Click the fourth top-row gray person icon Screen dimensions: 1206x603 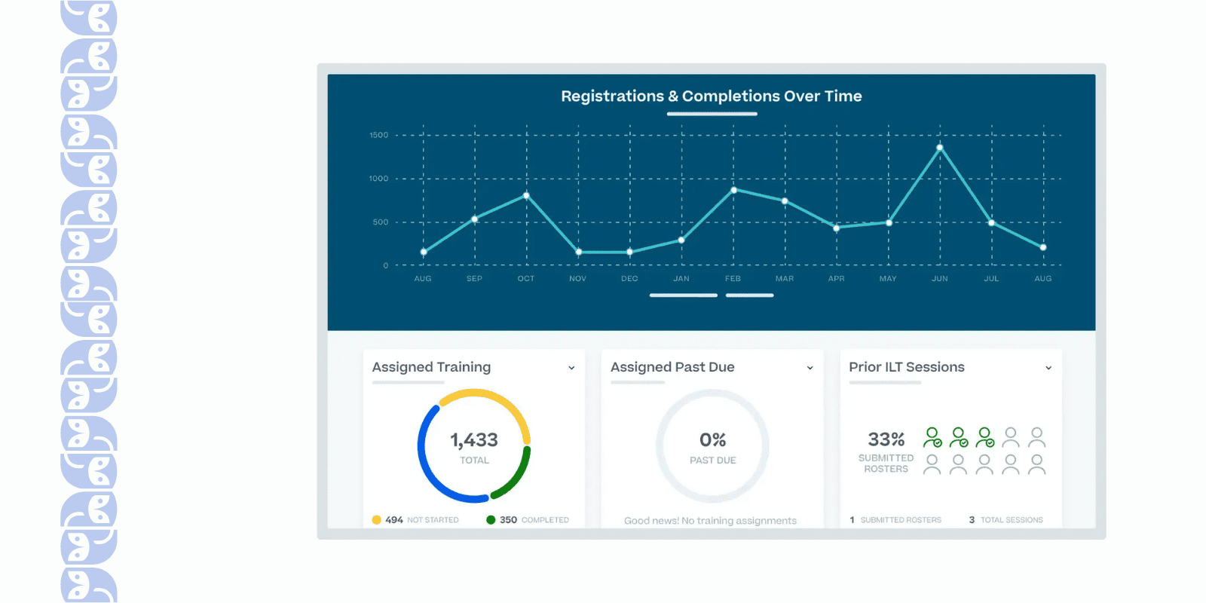1011,437
